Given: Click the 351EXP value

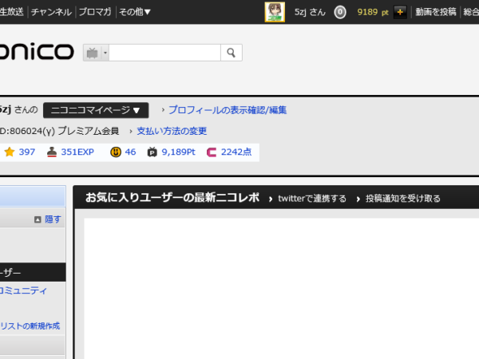Looking at the screenshot, I should coord(77,152).
